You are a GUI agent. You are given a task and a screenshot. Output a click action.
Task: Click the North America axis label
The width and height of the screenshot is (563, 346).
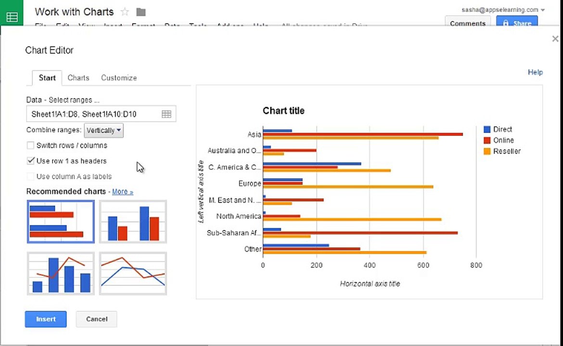click(239, 216)
